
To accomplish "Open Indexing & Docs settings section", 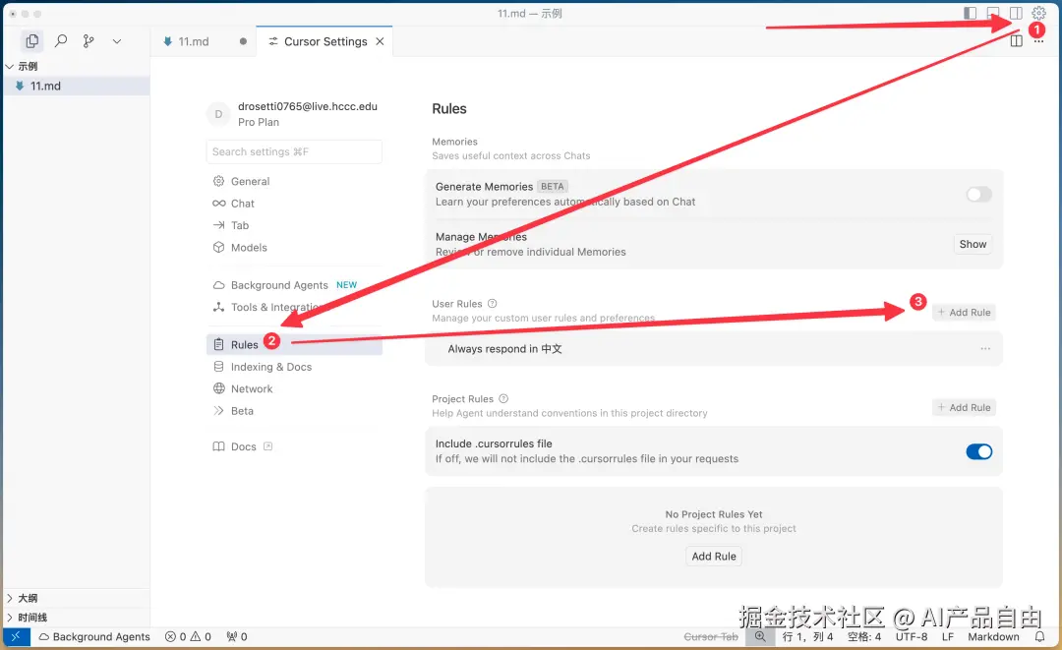I will coord(294,367).
